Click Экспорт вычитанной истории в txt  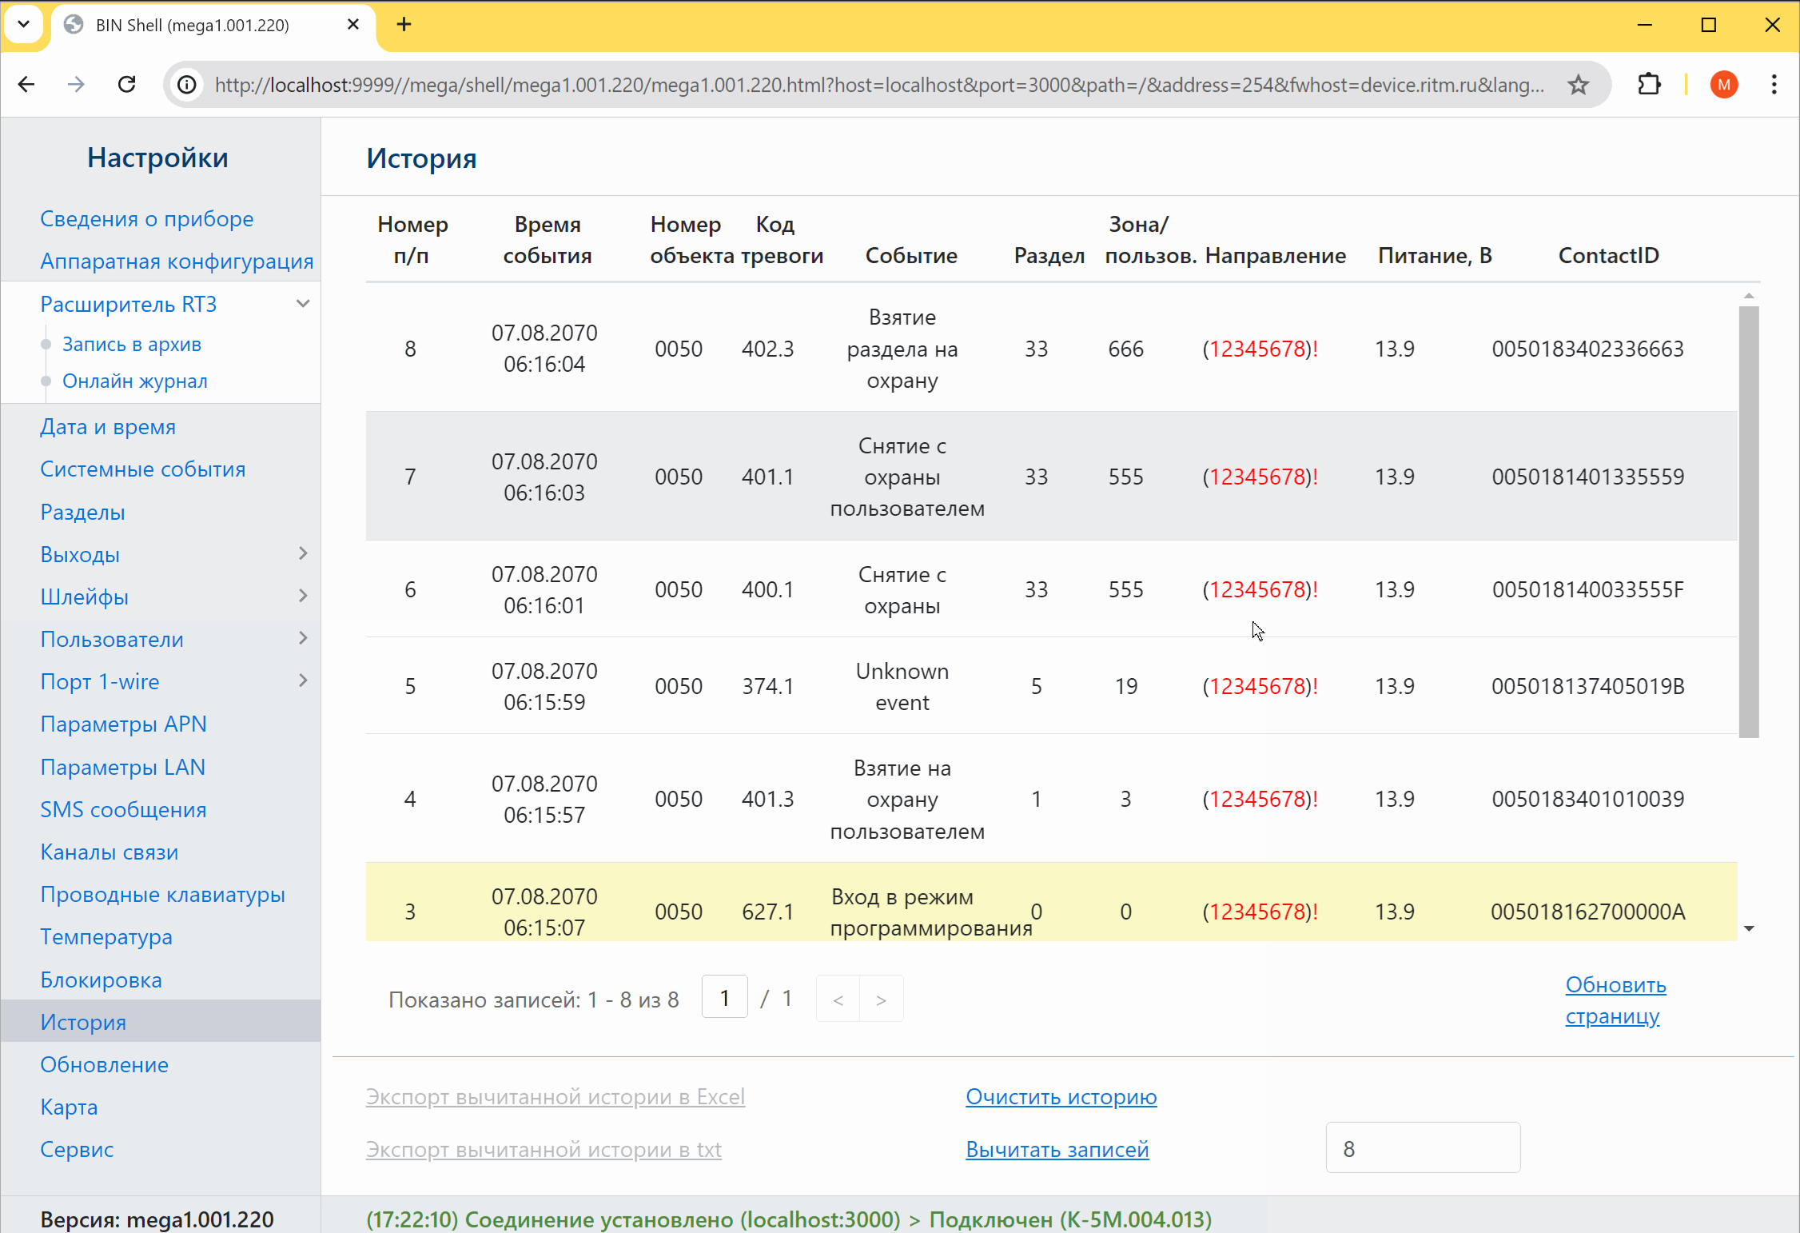click(x=544, y=1149)
